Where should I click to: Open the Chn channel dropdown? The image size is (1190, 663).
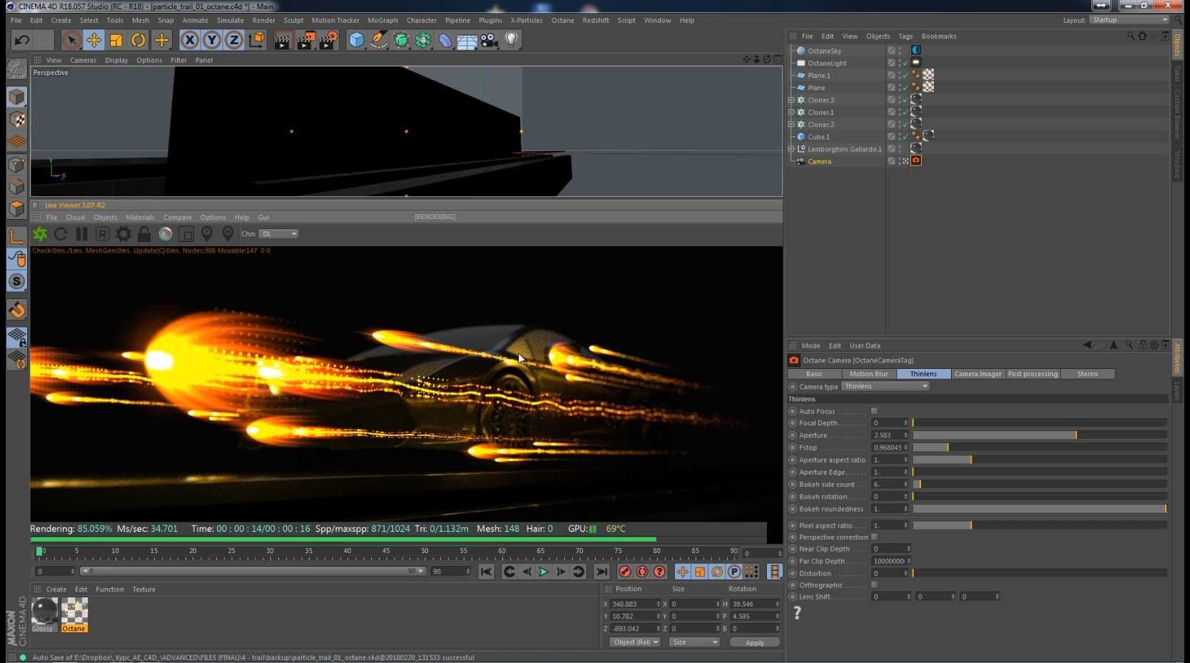point(278,234)
